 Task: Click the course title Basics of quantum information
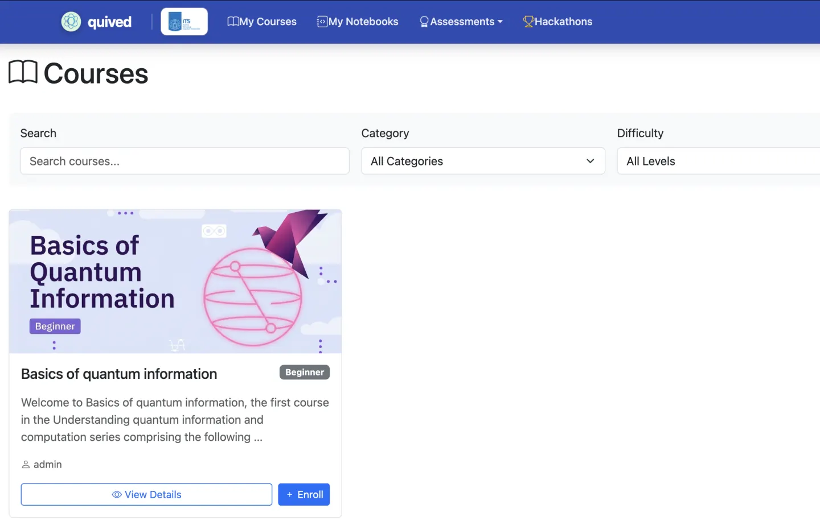[x=119, y=374]
